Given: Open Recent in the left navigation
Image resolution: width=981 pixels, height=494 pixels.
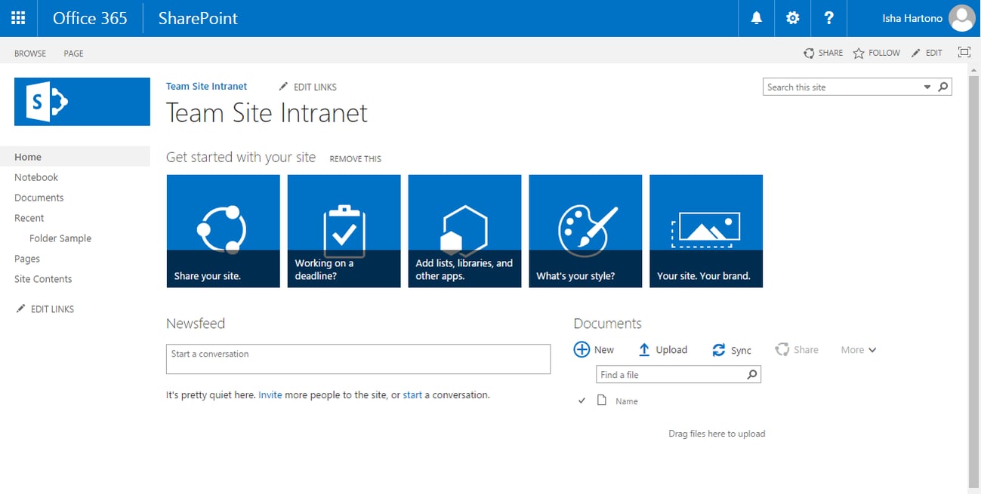Looking at the screenshot, I should [x=29, y=218].
